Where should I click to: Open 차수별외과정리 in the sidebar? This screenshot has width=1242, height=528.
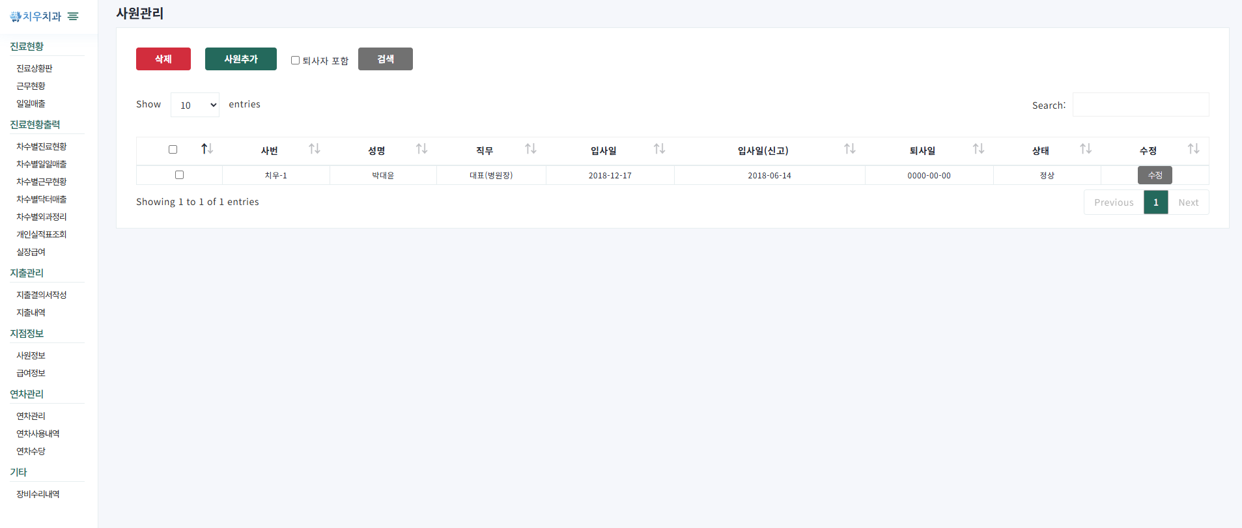[42, 217]
